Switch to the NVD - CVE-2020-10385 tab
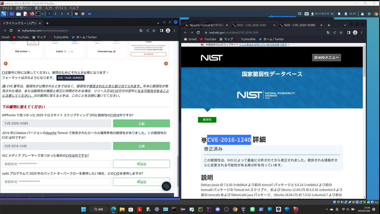380x214 pixels. pos(299,25)
